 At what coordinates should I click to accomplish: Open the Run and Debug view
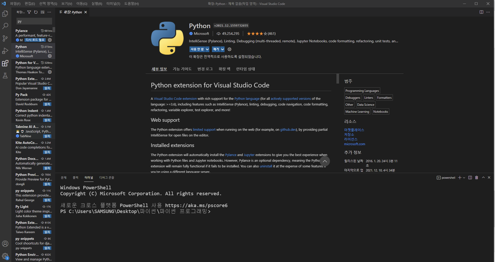(5, 51)
